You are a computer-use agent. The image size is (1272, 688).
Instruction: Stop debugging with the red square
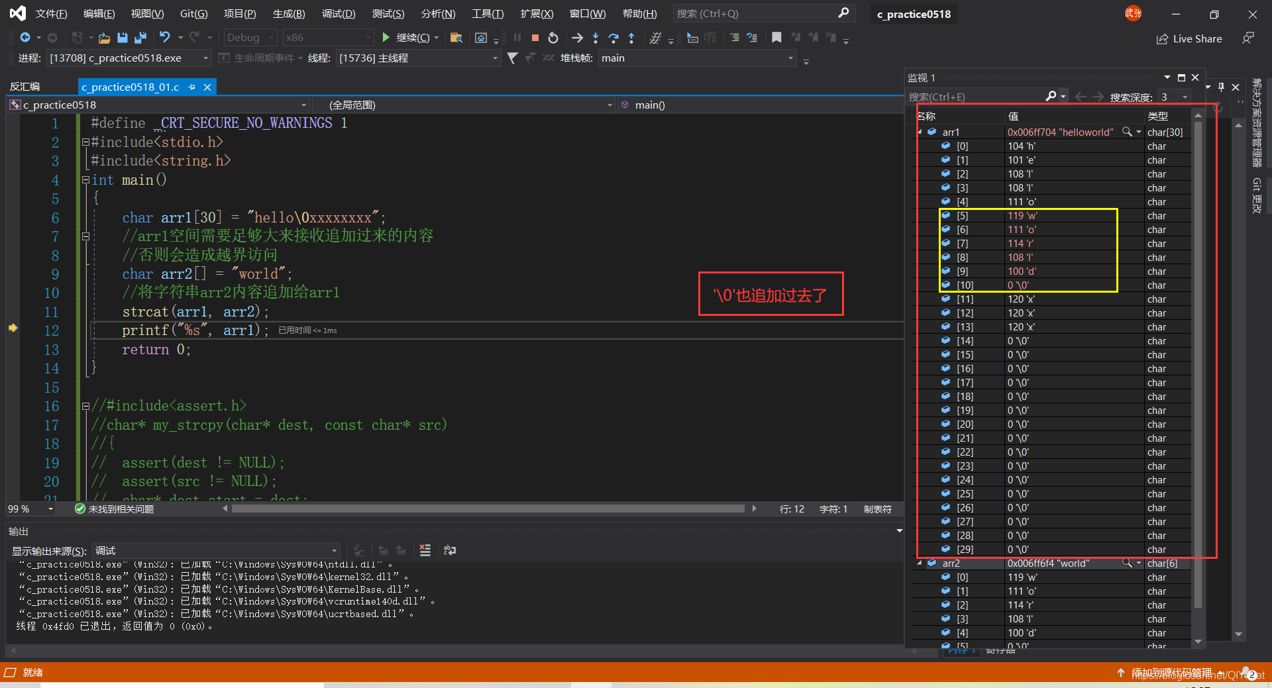pos(535,38)
